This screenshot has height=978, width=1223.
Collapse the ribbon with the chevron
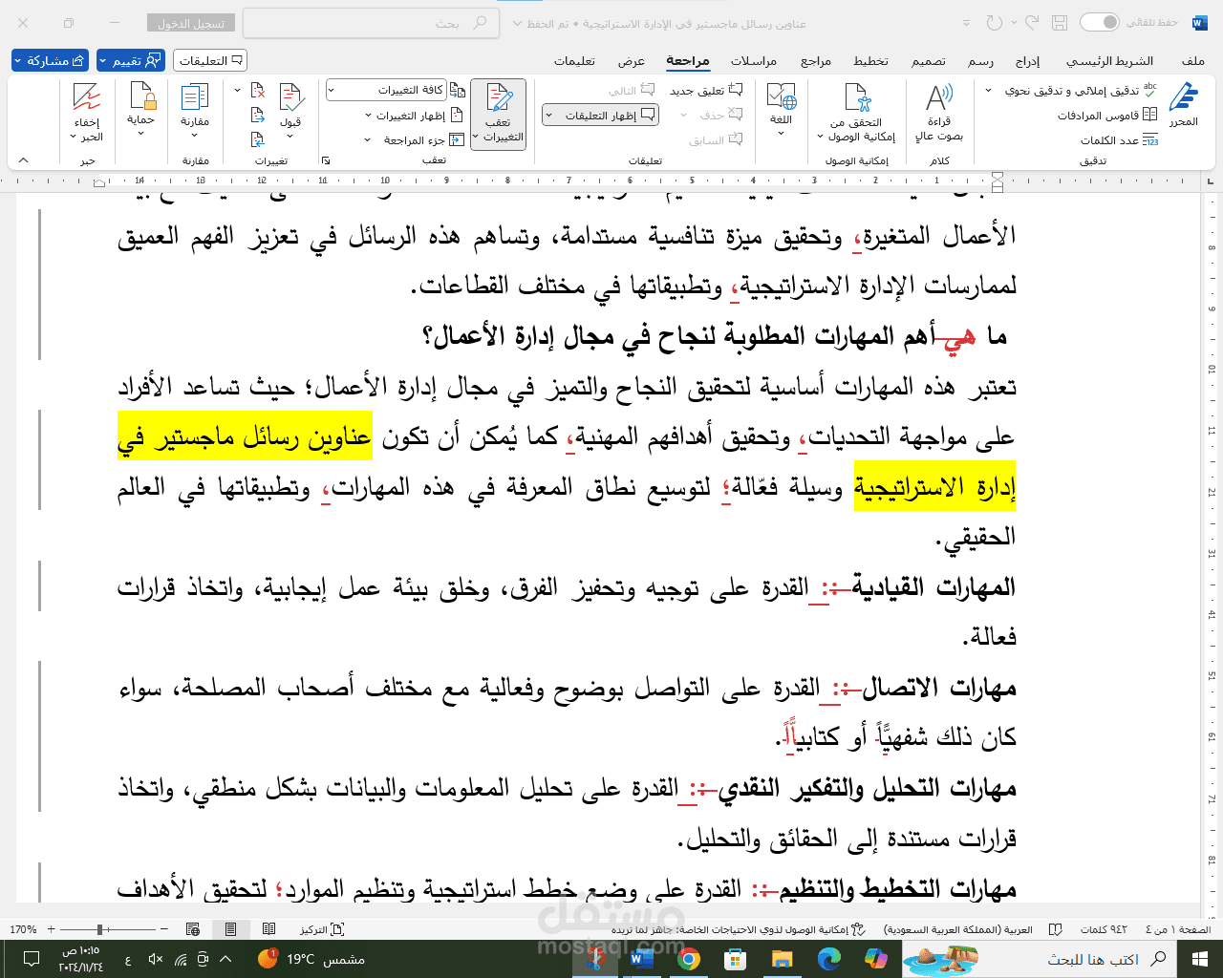[24, 160]
